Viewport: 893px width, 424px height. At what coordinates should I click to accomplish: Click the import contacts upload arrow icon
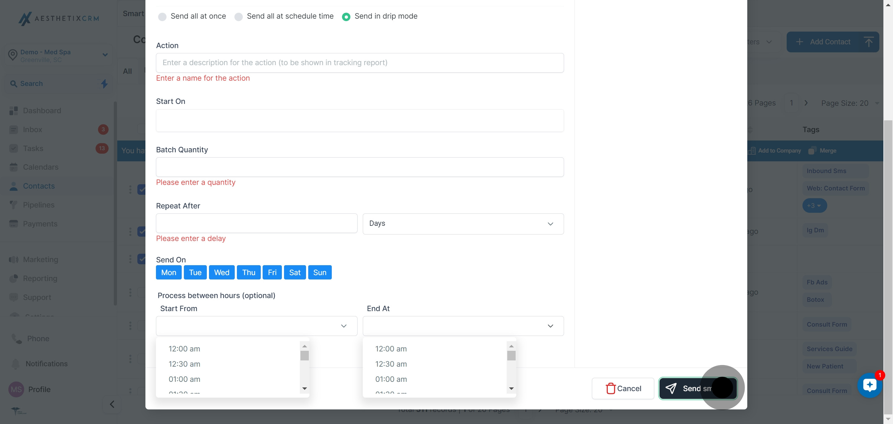(x=869, y=42)
